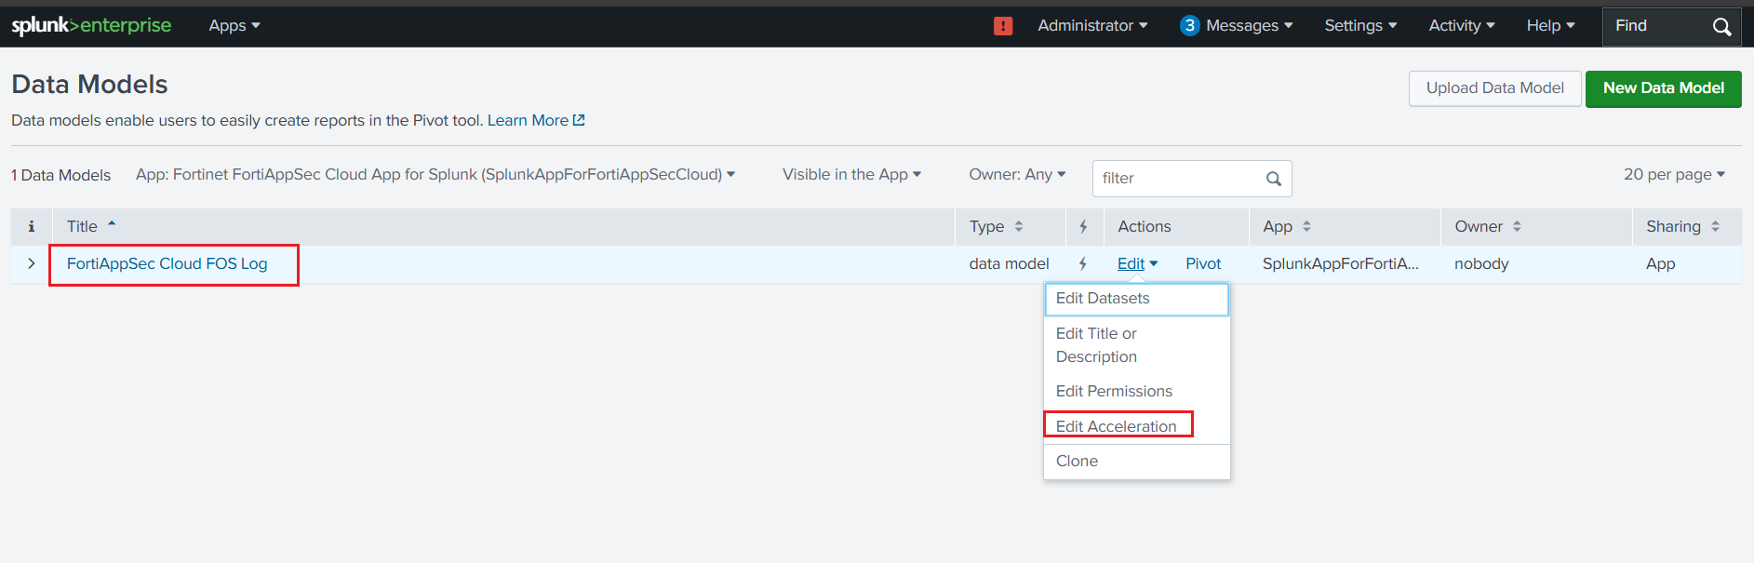Viewport: 1754px width, 563px height.
Task: Open the FortiAppSec Cloud FOS Log link
Action: pos(167,264)
